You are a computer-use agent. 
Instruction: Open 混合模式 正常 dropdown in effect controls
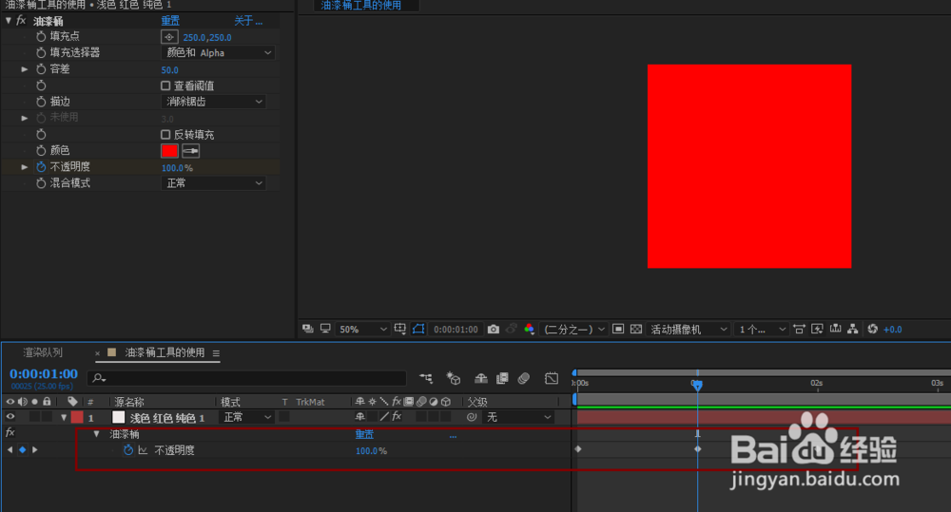213,183
